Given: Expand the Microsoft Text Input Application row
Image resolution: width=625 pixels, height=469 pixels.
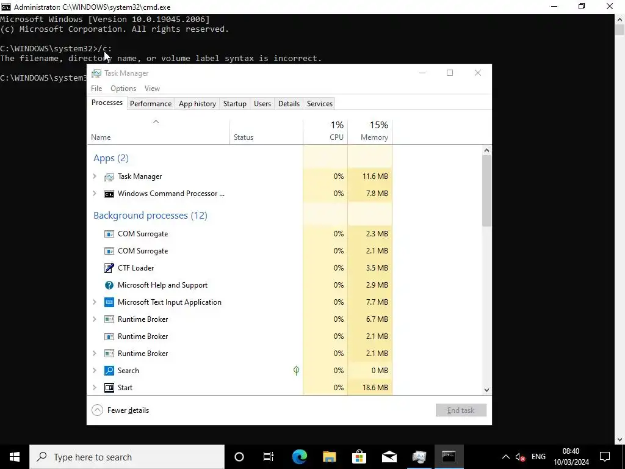Looking at the screenshot, I should (x=95, y=302).
